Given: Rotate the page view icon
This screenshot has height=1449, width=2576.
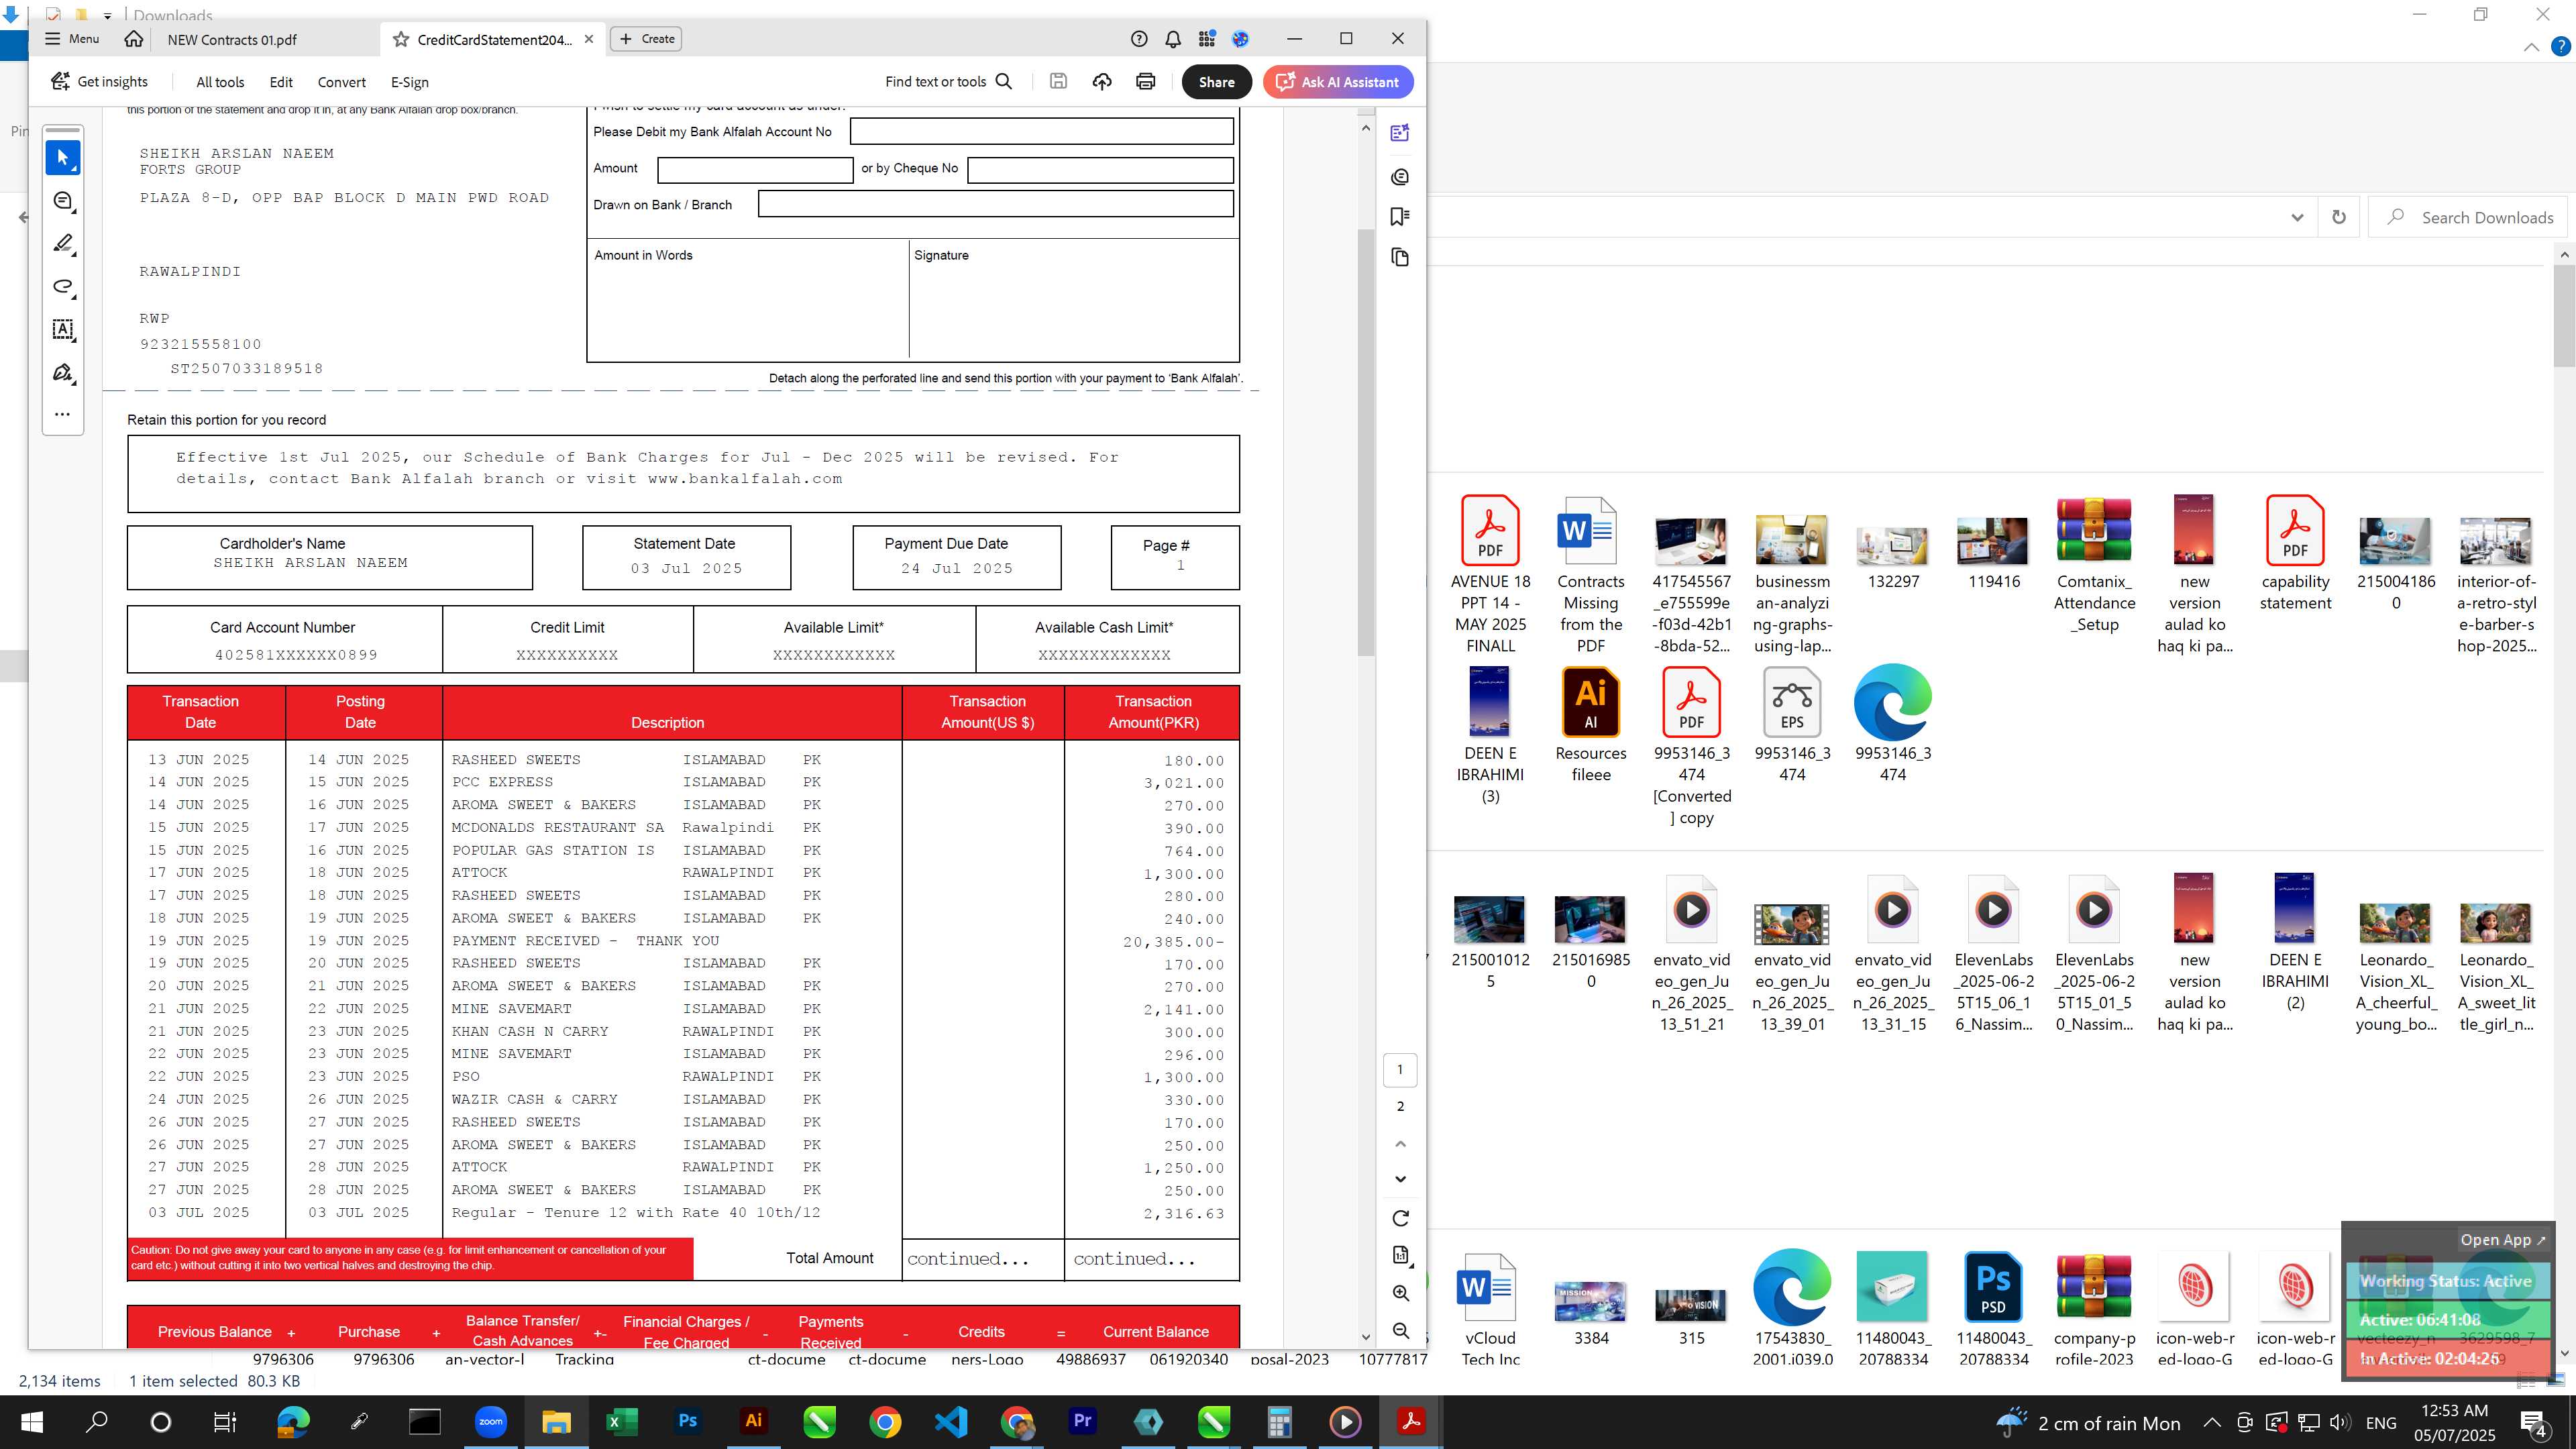Looking at the screenshot, I should [x=1400, y=1218].
